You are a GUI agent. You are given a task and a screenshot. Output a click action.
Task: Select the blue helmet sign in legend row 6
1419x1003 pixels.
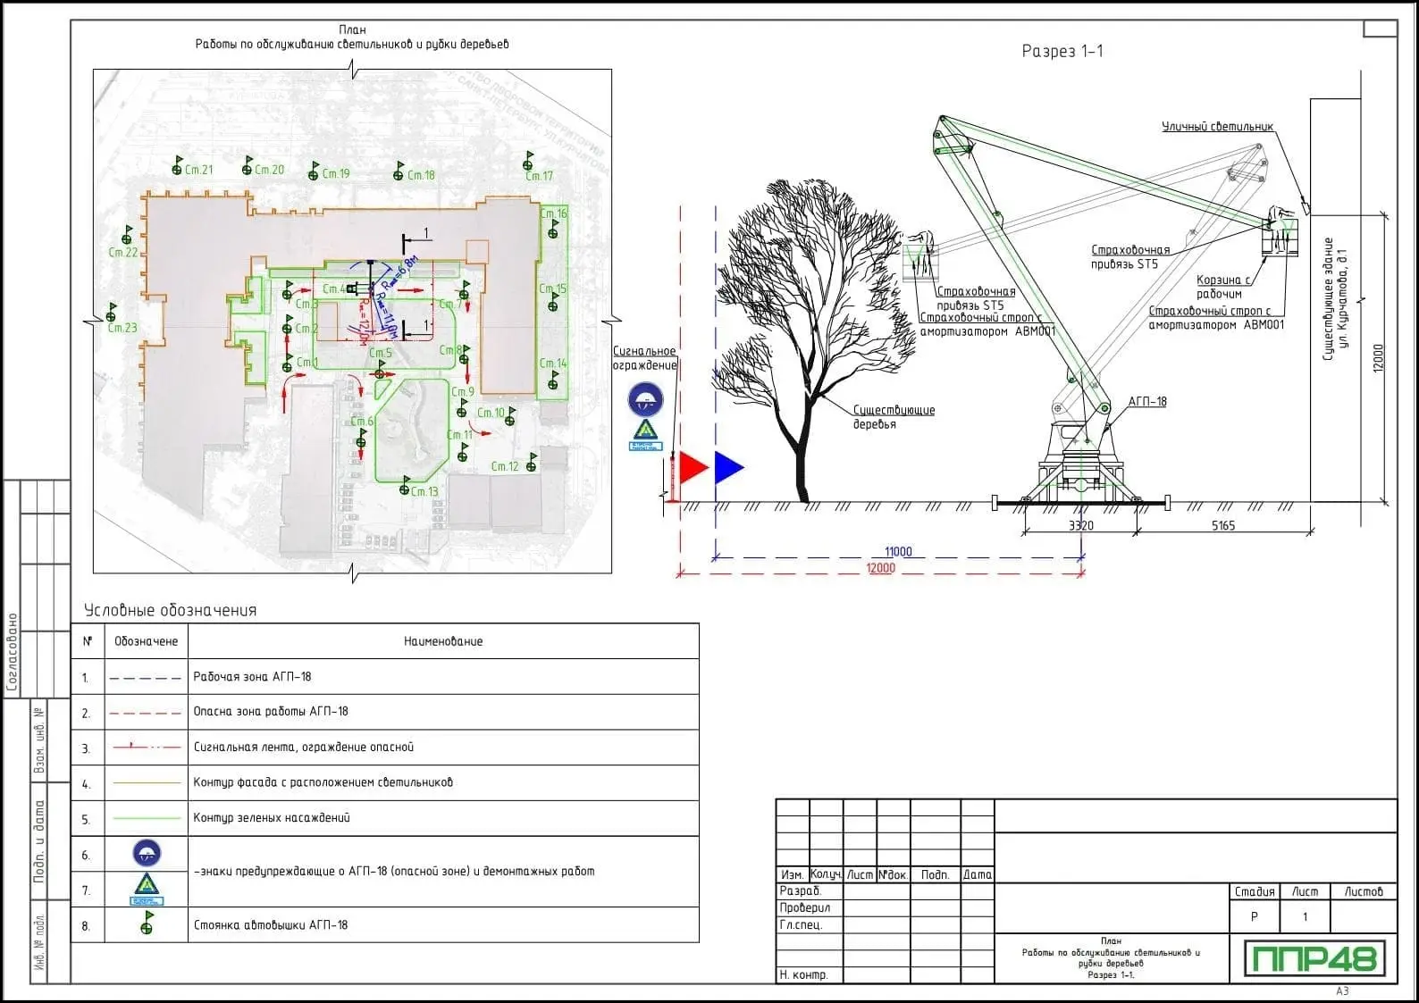[x=147, y=853]
